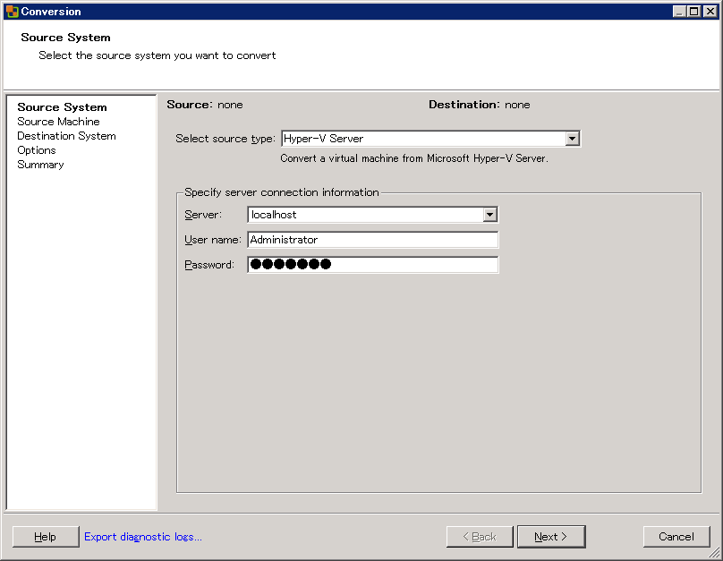This screenshot has height=561, width=723.
Task: Open the Destination System step
Action: coord(66,136)
